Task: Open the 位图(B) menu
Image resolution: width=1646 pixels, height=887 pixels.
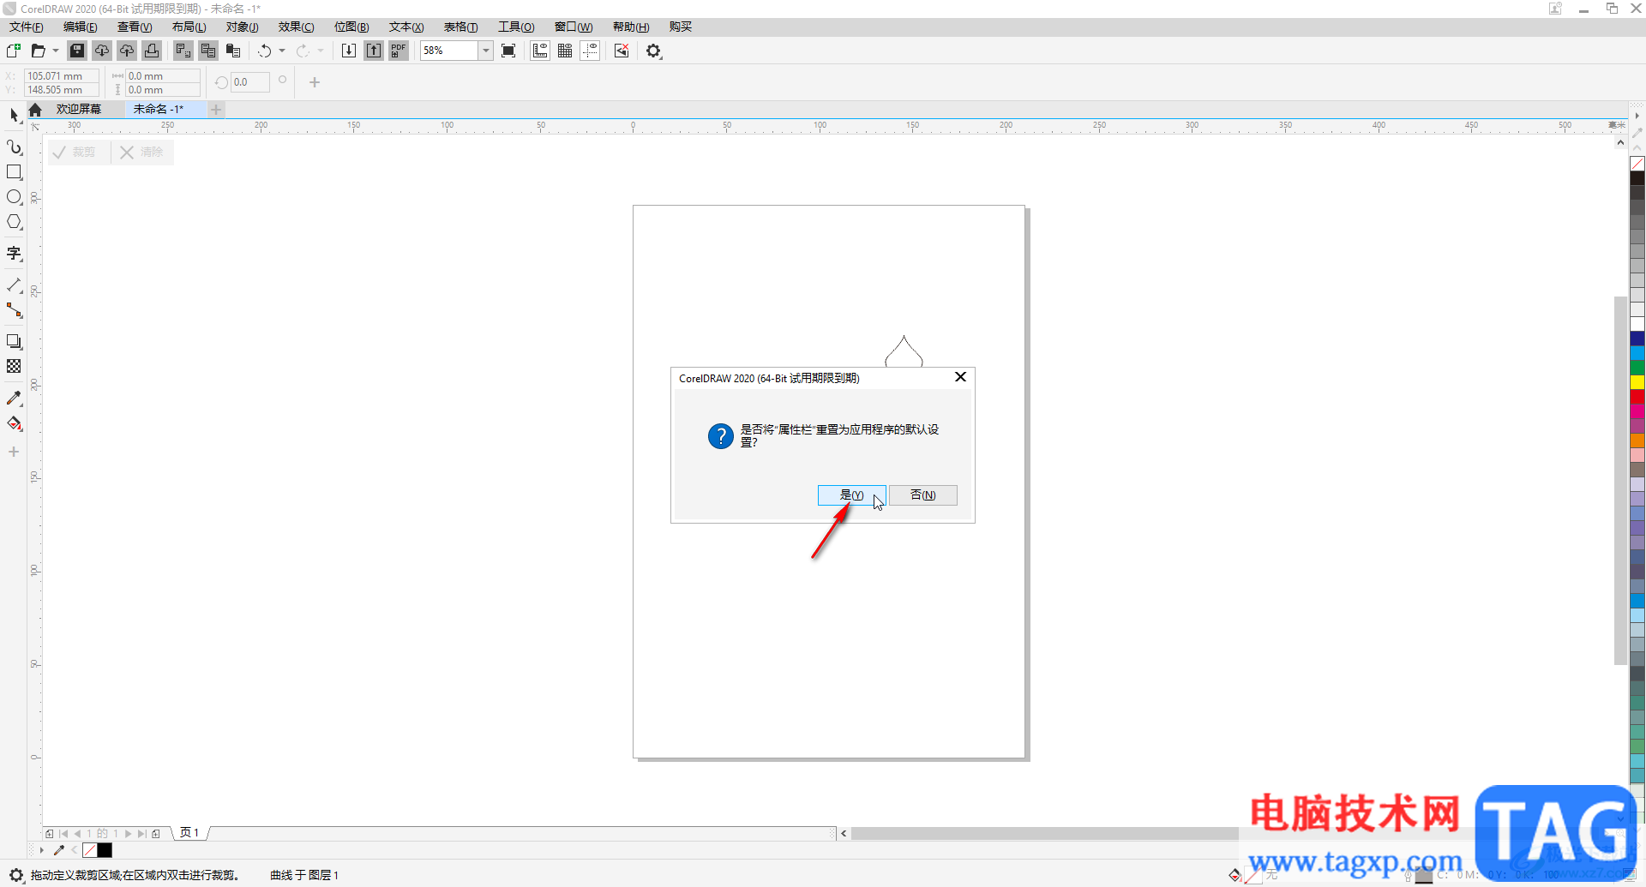Action: pos(351,27)
